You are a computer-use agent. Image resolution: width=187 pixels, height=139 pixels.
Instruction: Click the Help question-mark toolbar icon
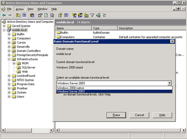(x=60, y=15)
